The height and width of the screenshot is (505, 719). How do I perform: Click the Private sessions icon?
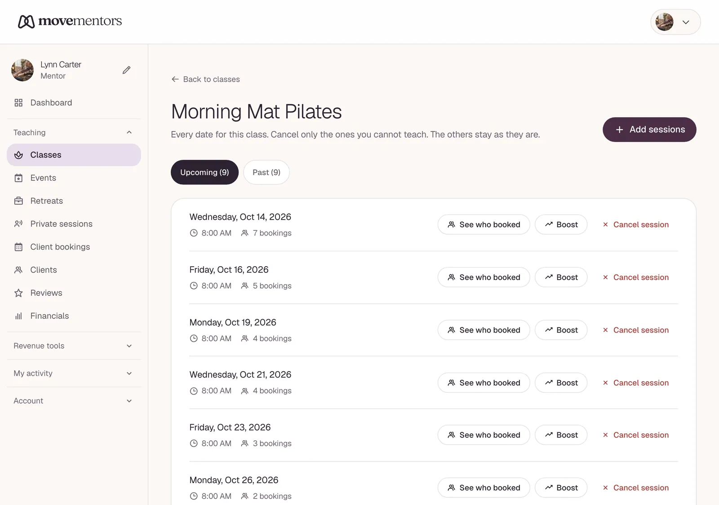pyautogui.click(x=18, y=224)
